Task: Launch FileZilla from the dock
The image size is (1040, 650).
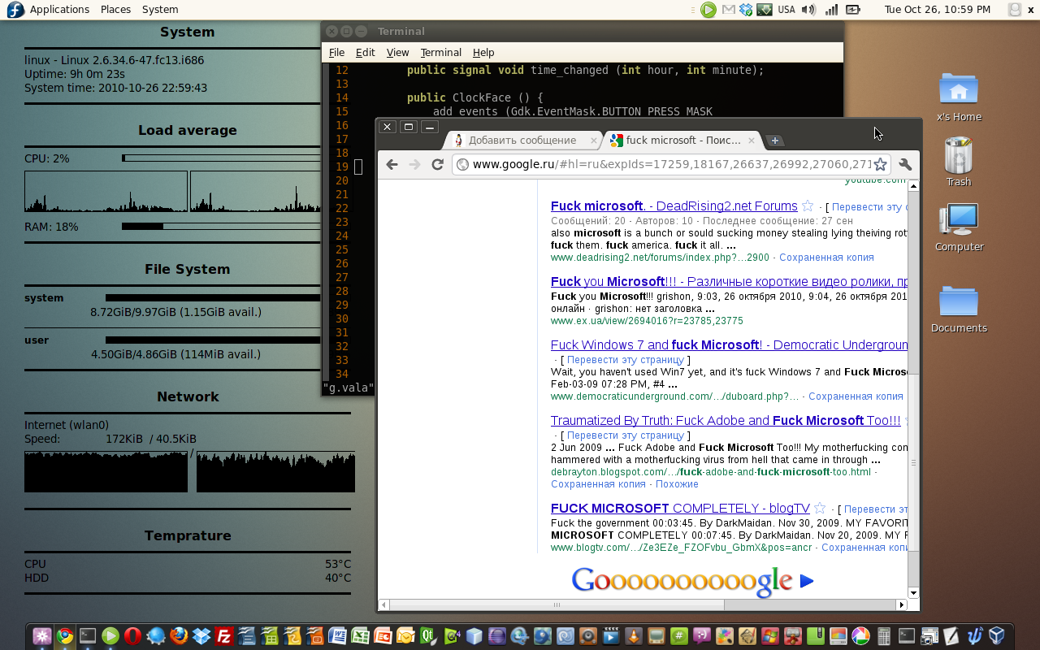Action: click(x=224, y=636)
